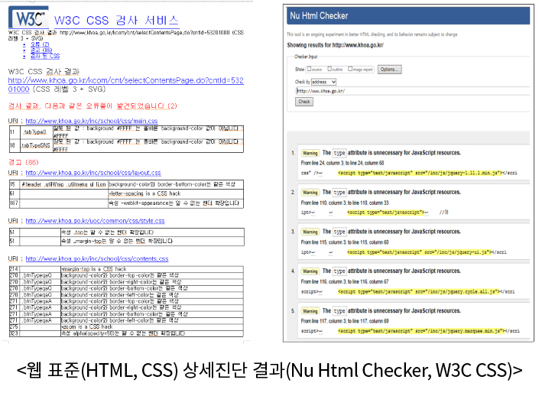
Task: Click the Warning badge of result 2
Action: [x=310, y=193]
